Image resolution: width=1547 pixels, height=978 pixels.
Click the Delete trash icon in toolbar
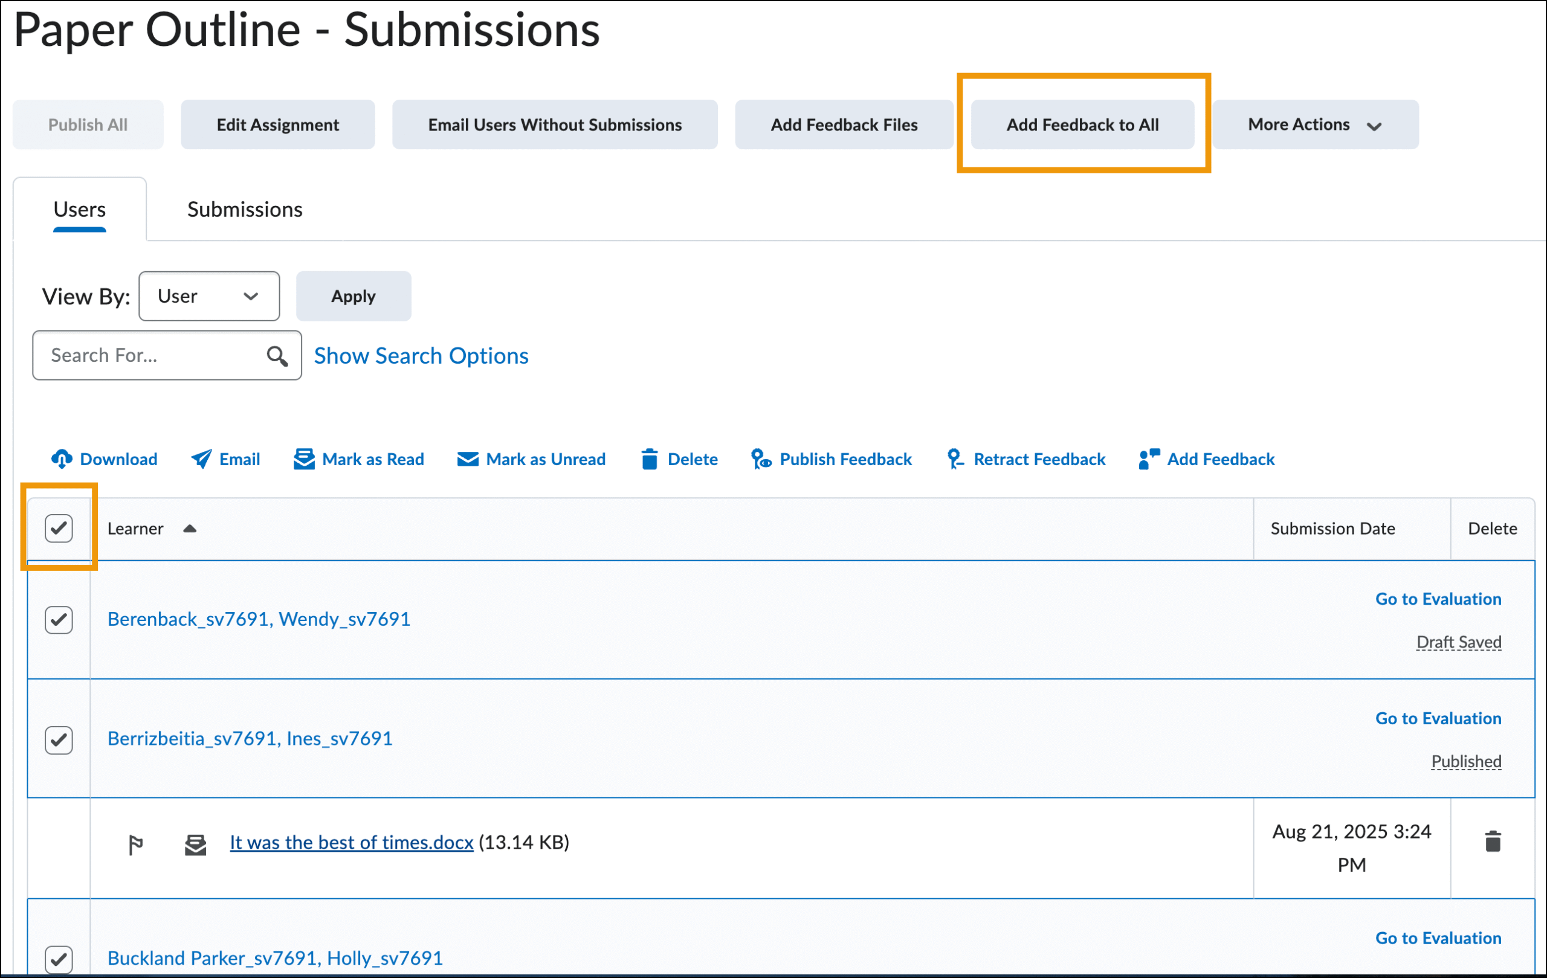click(x=650, y=458)
